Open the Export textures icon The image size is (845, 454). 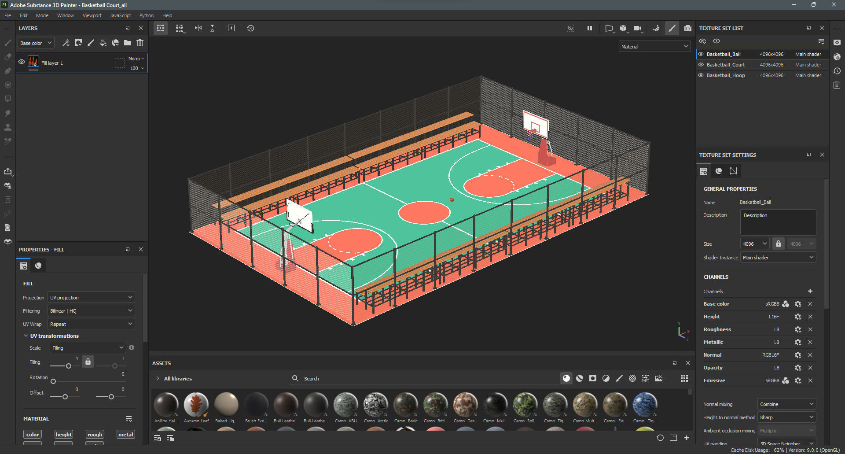7,171
